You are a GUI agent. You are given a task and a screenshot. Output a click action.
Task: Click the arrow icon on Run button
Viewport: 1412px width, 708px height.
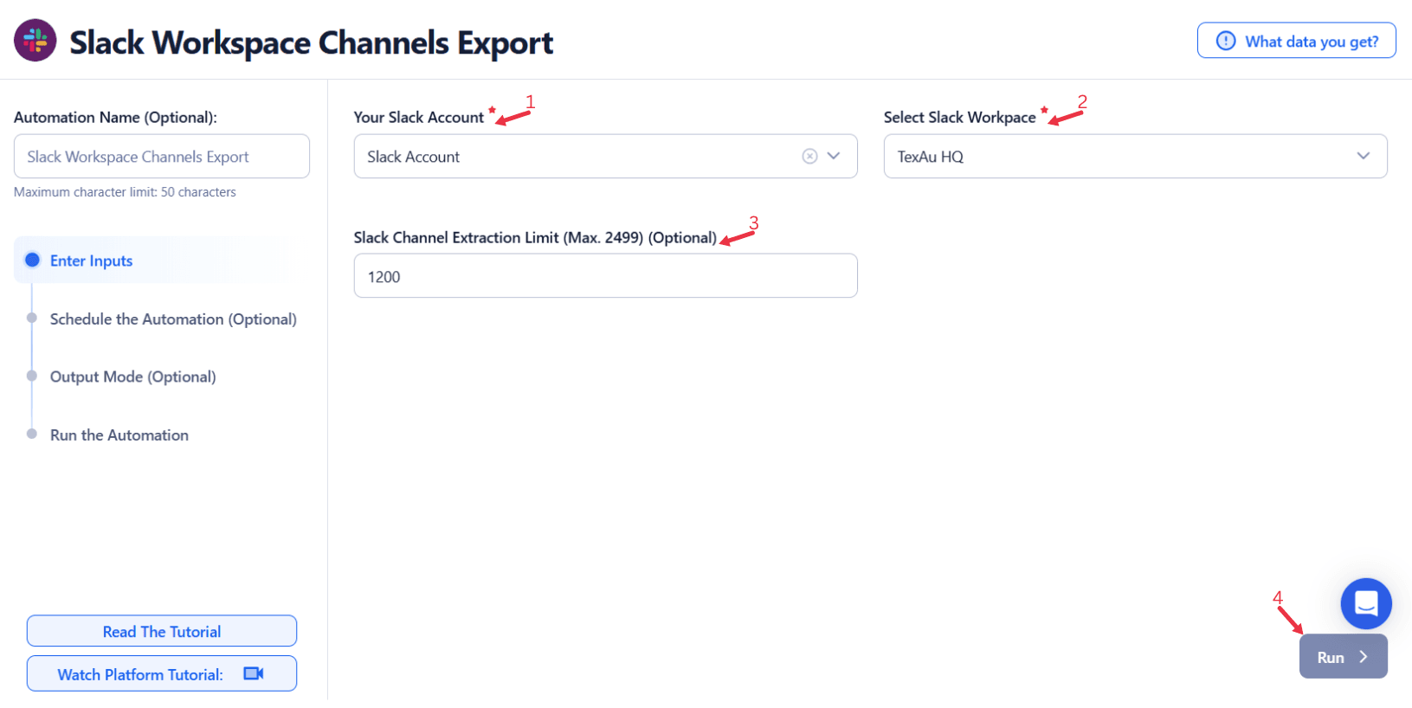1364,657
